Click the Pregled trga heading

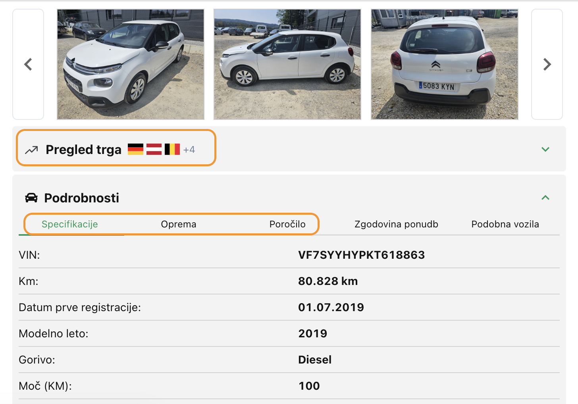coord(83,150)
